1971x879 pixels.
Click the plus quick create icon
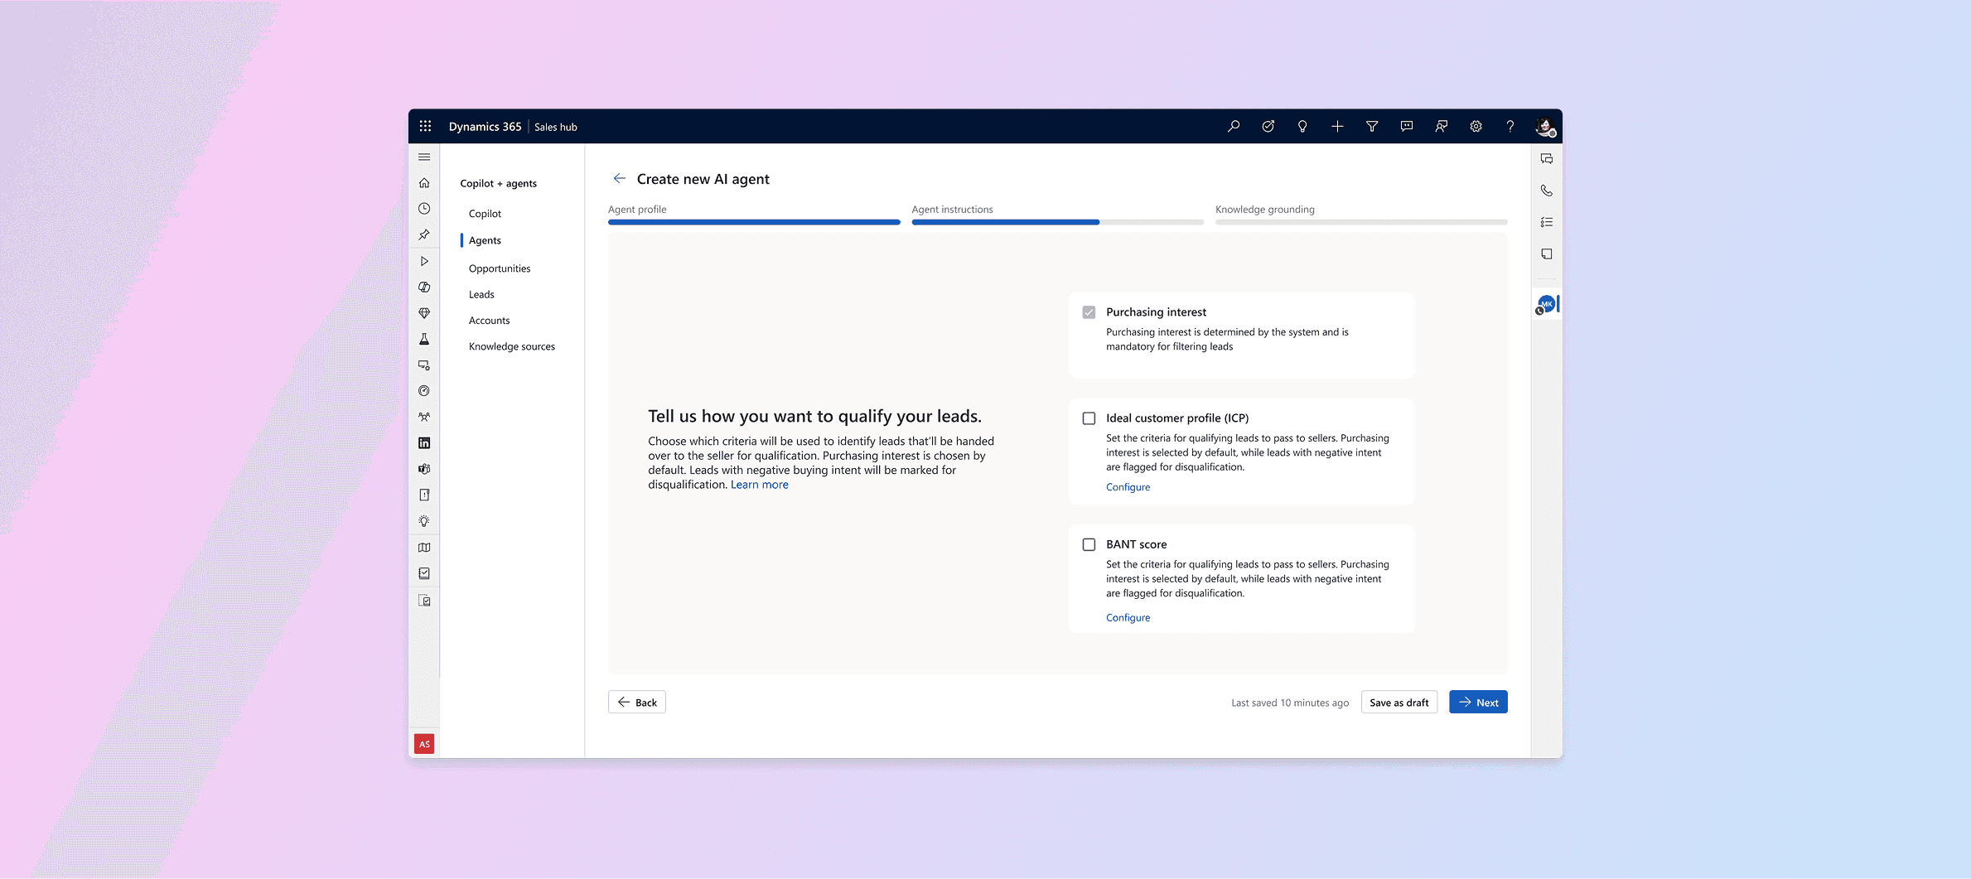1337,126
